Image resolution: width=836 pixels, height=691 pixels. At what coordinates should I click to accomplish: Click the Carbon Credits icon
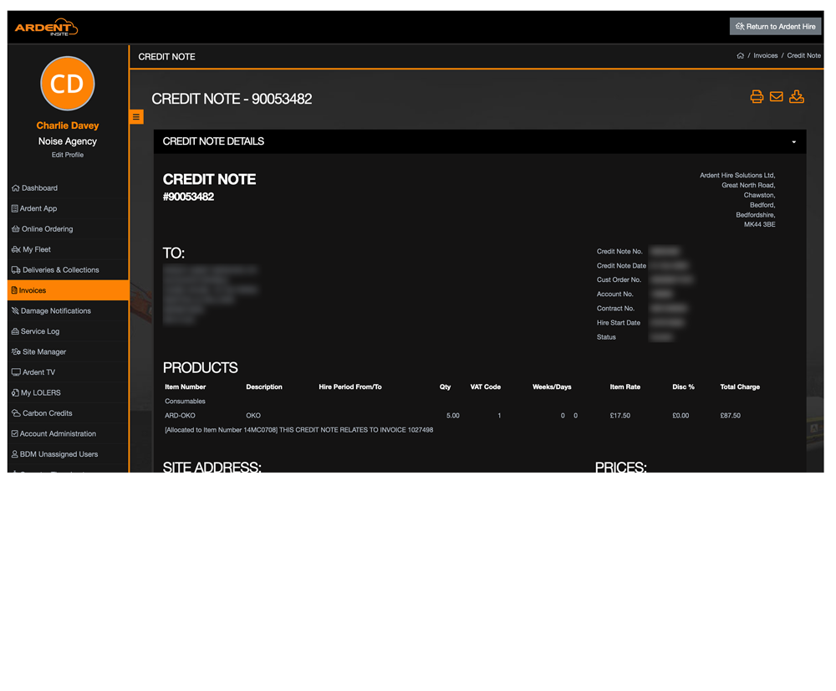pyautogui.click(x=16, y=413)
